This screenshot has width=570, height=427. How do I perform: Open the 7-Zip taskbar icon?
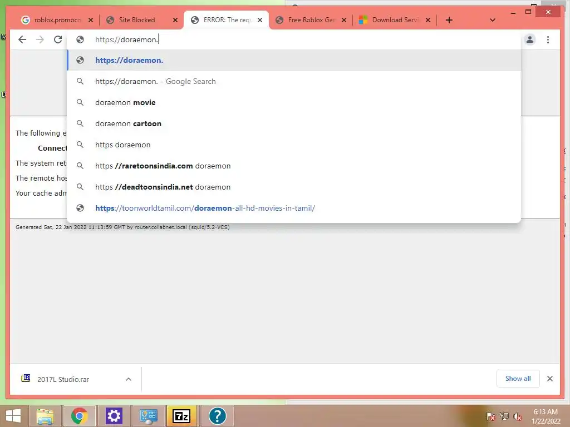coord(181,416)
